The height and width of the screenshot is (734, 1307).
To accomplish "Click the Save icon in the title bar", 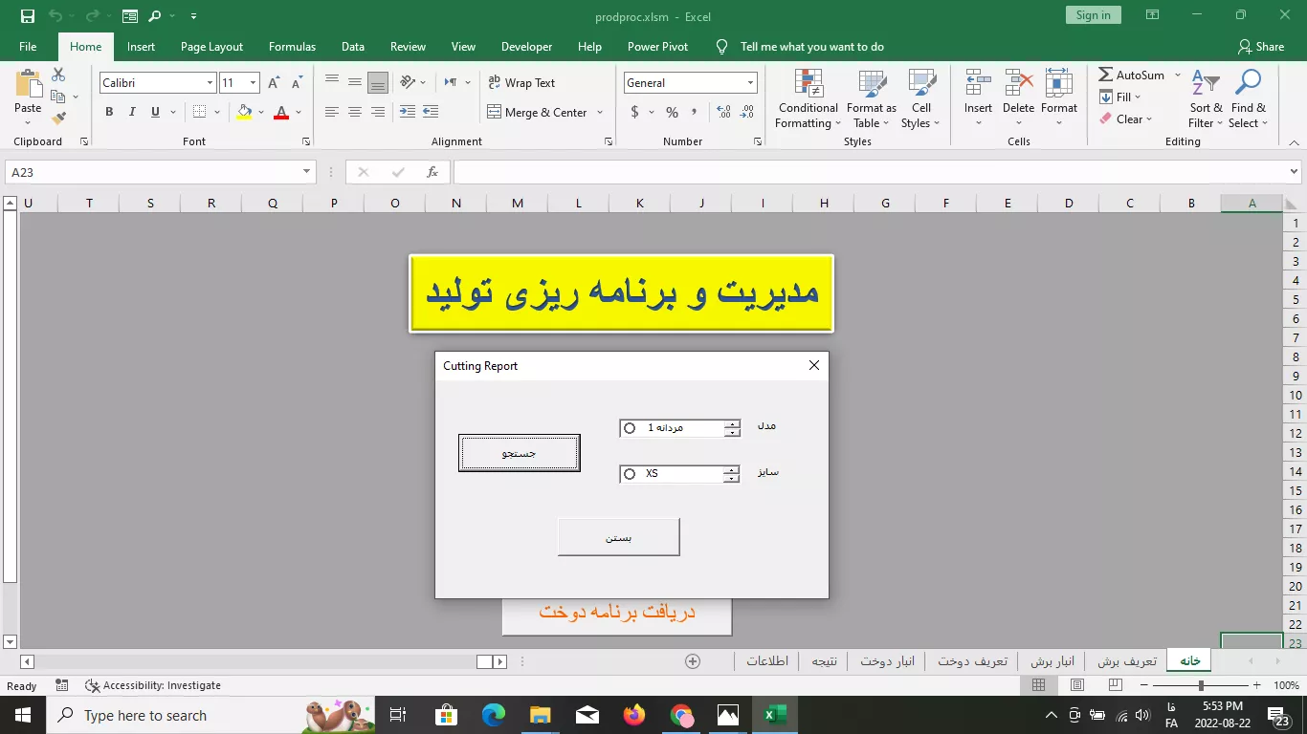I will pos(28,15).
